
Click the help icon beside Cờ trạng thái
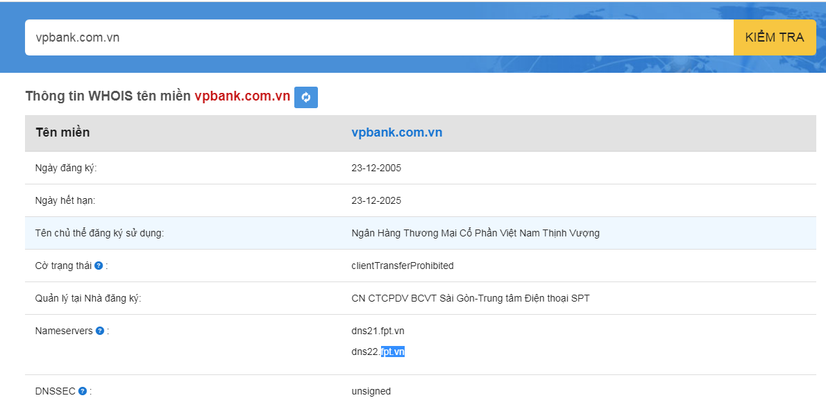99,266
